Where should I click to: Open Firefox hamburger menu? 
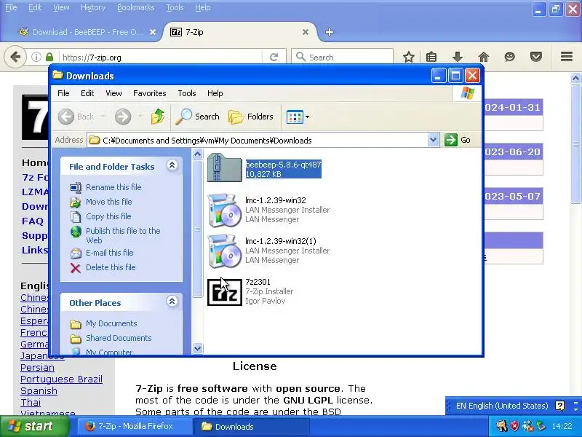567,57
